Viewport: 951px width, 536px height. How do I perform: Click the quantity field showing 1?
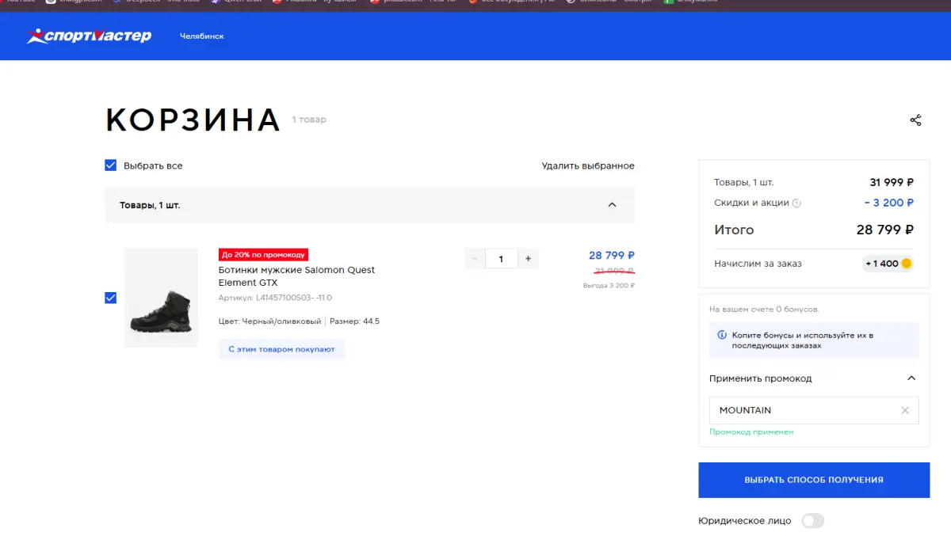pos(501,259)
